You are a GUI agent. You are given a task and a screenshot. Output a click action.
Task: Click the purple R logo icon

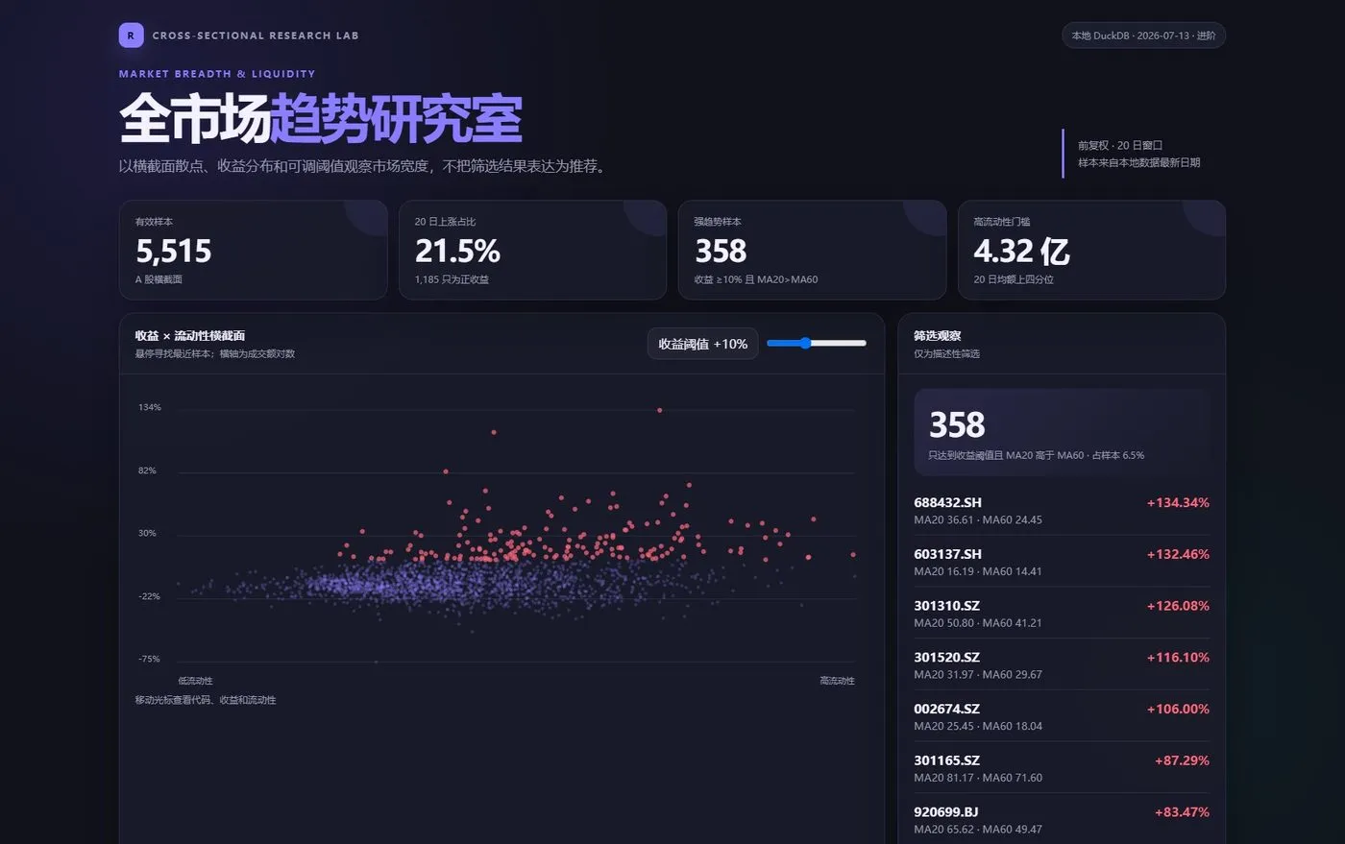[131, 36]
